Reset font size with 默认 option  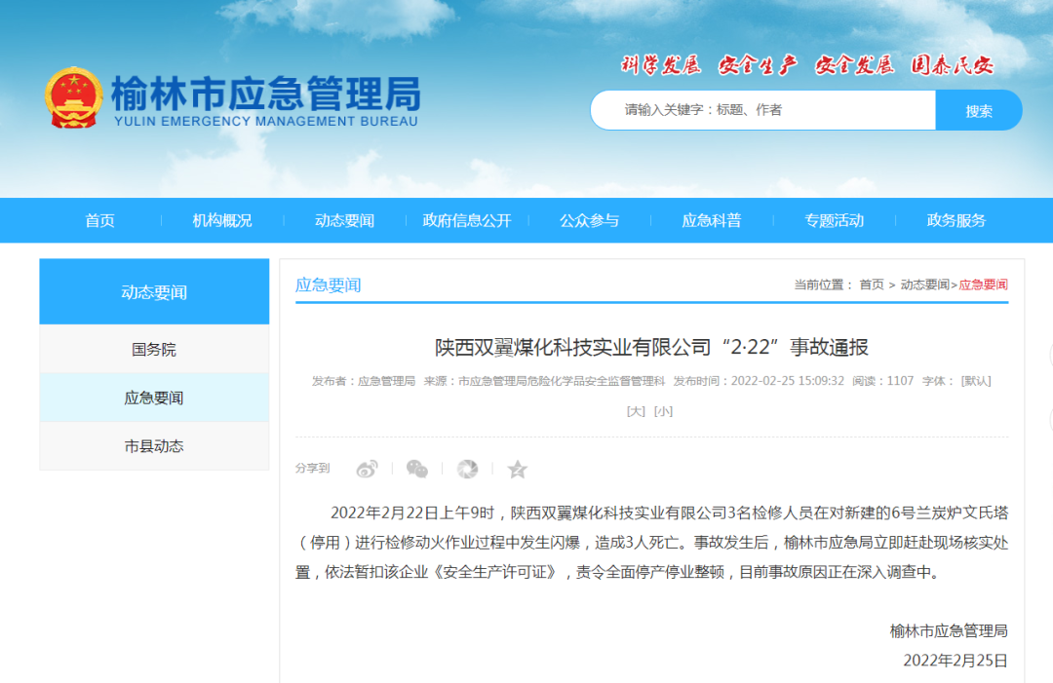click(975, 381)
